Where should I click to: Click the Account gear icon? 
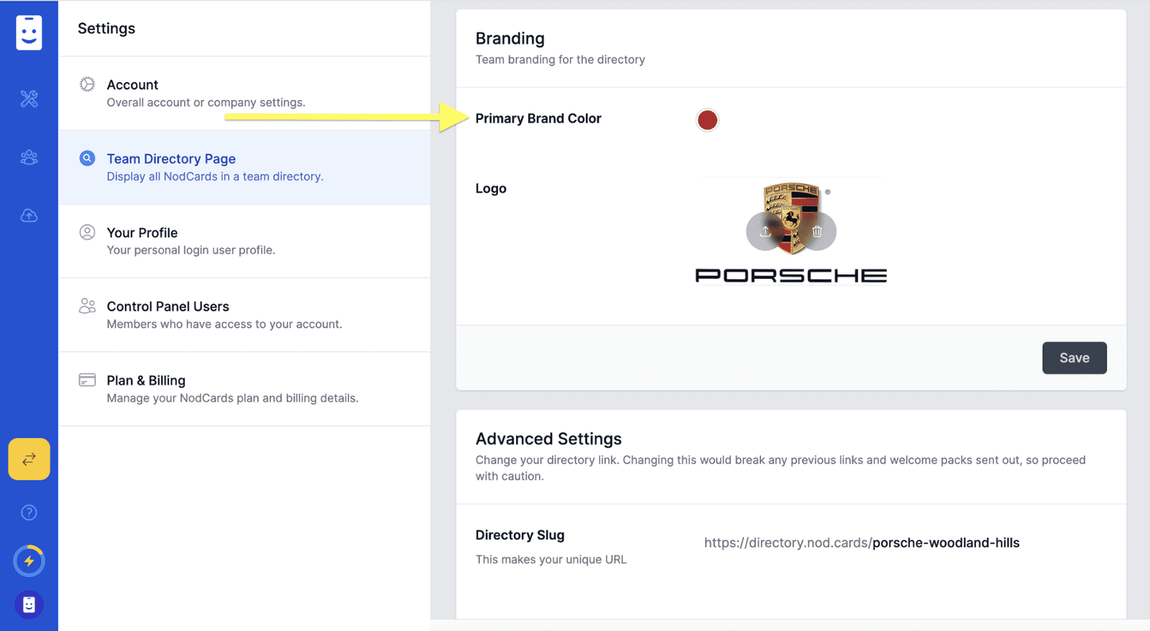87,84
